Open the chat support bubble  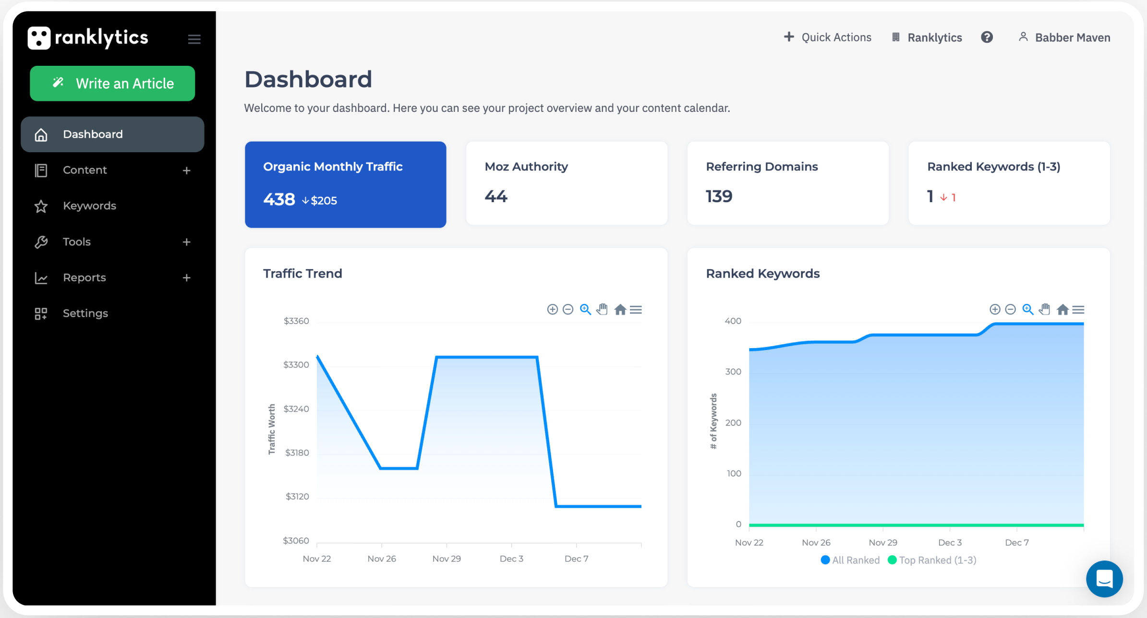coord(1104,579)
